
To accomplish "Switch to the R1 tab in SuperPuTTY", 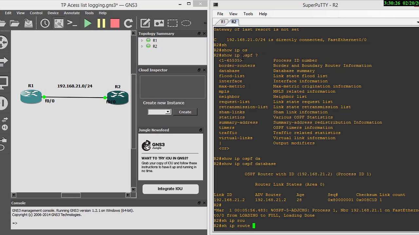I will (223, 22).
